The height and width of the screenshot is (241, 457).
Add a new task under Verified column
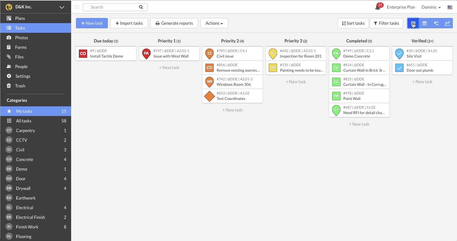point(422,82)
